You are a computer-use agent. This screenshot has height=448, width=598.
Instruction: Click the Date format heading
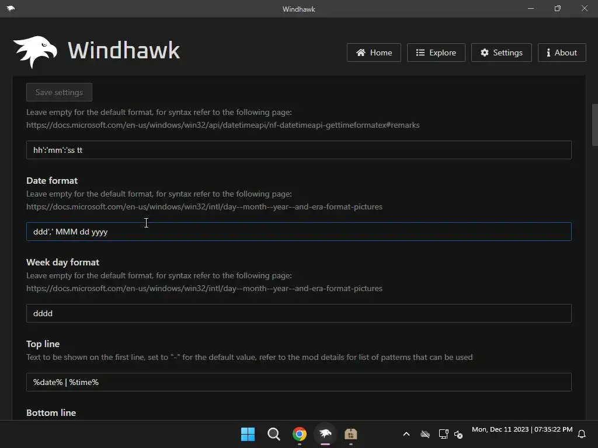click(x=52, y=181)
